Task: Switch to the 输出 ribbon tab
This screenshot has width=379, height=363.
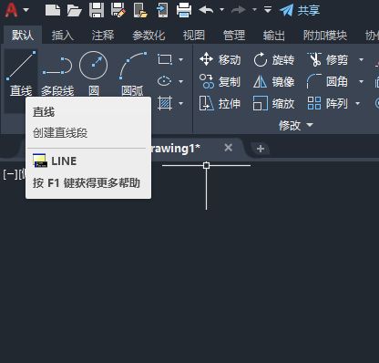Action: pyautogui.click(x=274, y=36)
